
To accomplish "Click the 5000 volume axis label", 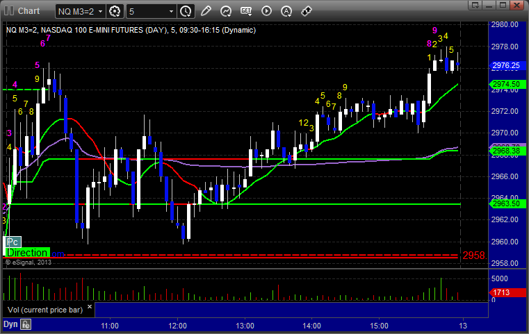I will pyautogui.click(x=500, y=278).
